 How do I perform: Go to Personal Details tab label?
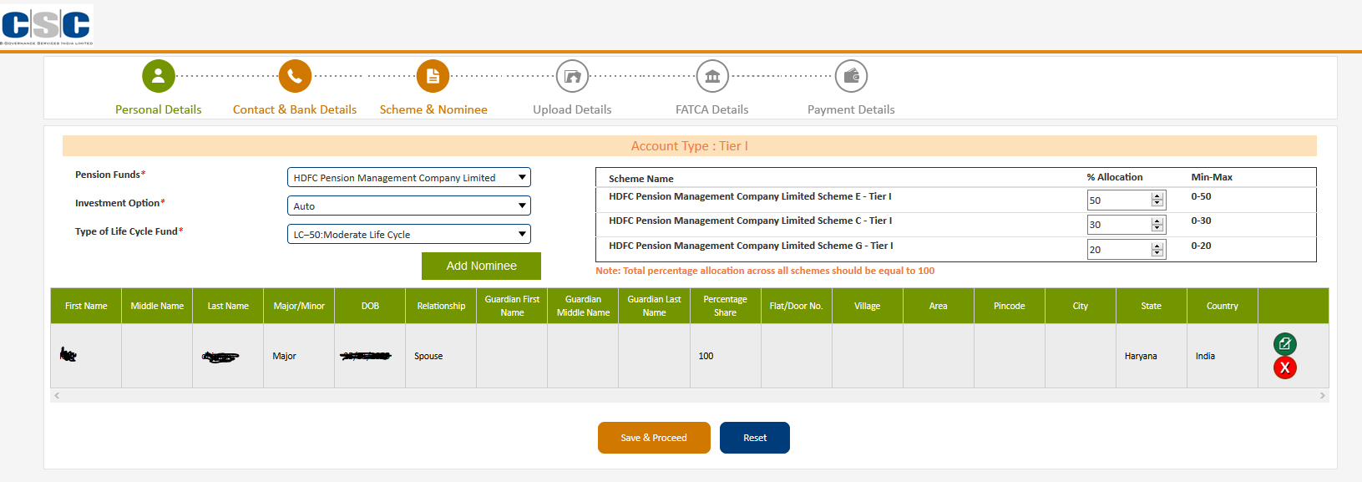[x=159, y=109]
